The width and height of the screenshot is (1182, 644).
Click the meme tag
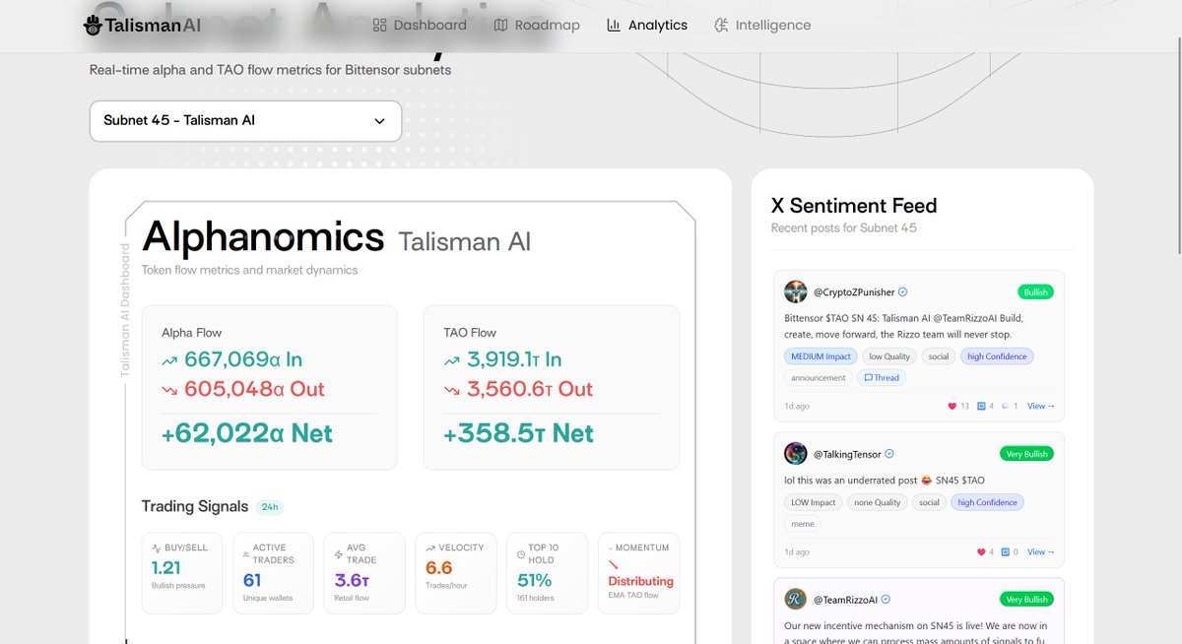click(x=802, y=524)
